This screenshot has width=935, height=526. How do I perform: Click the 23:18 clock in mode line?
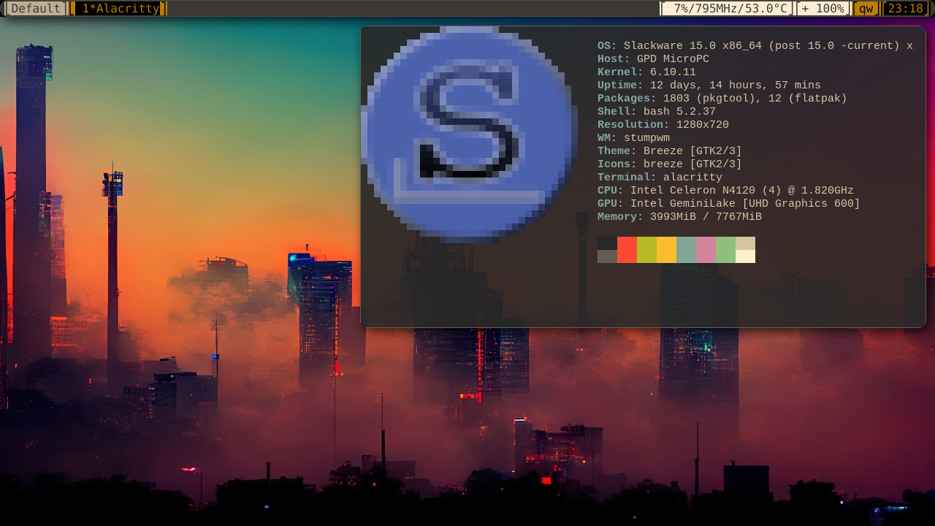(906, 9)
